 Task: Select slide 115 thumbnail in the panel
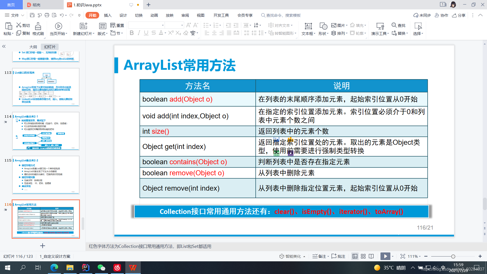click(46, 175)
